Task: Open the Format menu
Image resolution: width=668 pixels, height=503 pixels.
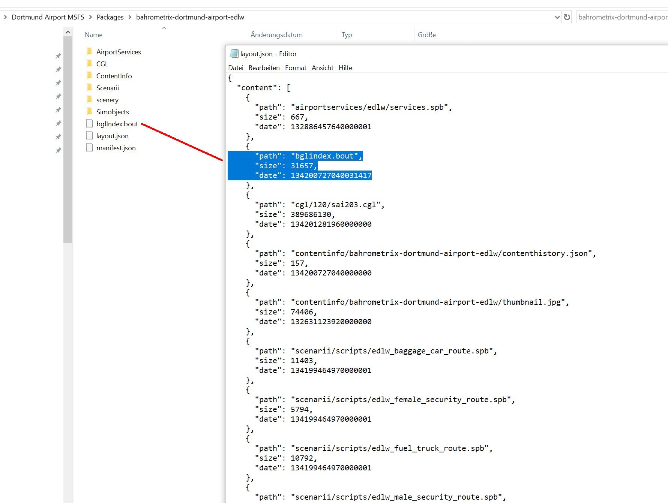Action: [x=296, y=68]
